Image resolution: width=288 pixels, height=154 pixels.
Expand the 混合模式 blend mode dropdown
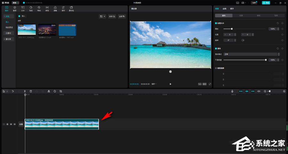(x=250, y=54)
